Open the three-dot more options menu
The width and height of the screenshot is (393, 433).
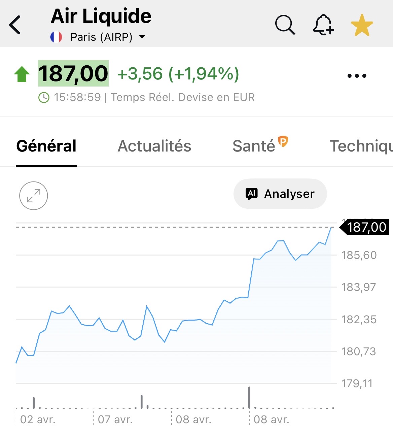[x=357, y=76]
